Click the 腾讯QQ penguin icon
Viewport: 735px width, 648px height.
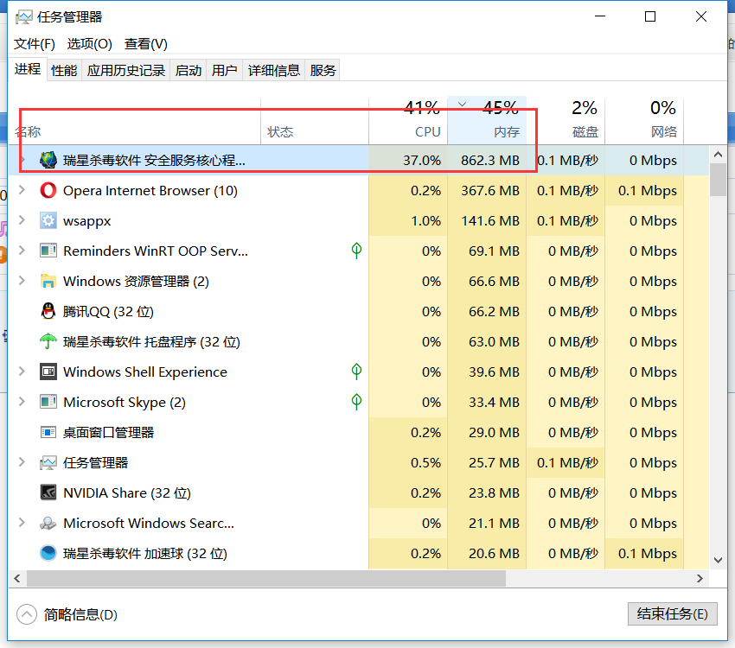click(48, 311)
